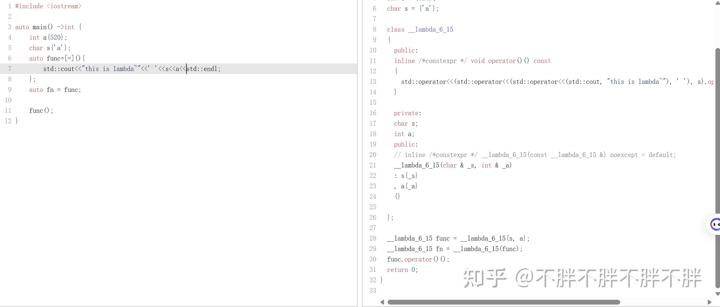
Task: Click vertical scrollbar down arrow
Action: (x=717, y=294)
